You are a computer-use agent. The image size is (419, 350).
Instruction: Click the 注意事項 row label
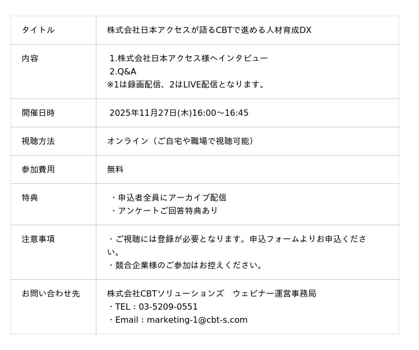38,239
